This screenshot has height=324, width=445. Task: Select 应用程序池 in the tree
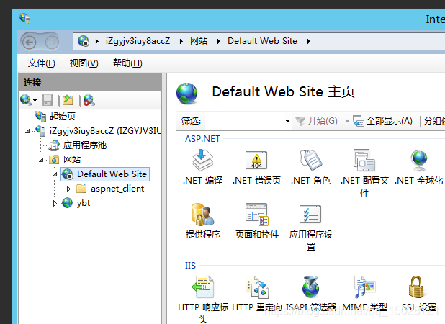tap(78, 145)
